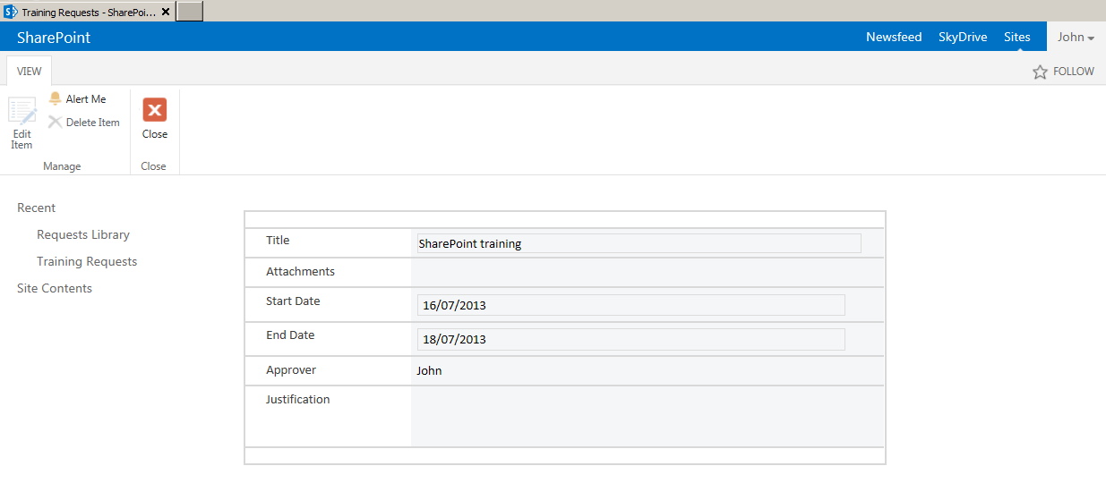The image size is (1106, 500).
Task: Click the End Date field 18/07/2013
Action: (x=630, y=339)
